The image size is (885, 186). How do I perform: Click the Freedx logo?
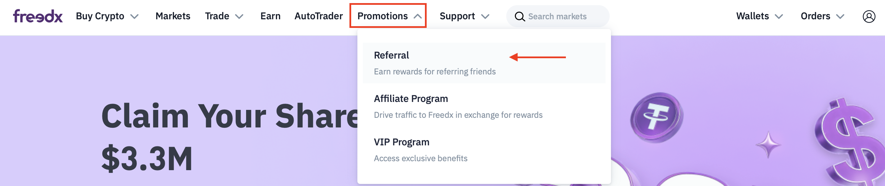tap(38, 16)
